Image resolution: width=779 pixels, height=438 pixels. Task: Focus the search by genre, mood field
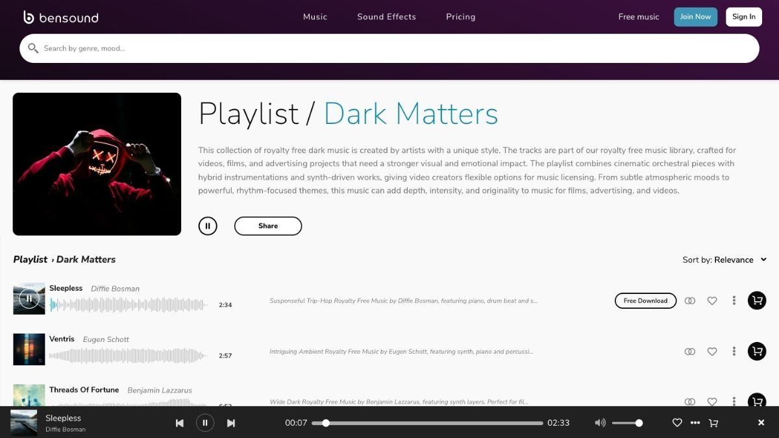pyautogui.click(x=389, y=48)
